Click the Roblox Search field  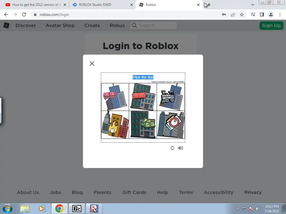[x=154, y=25]
